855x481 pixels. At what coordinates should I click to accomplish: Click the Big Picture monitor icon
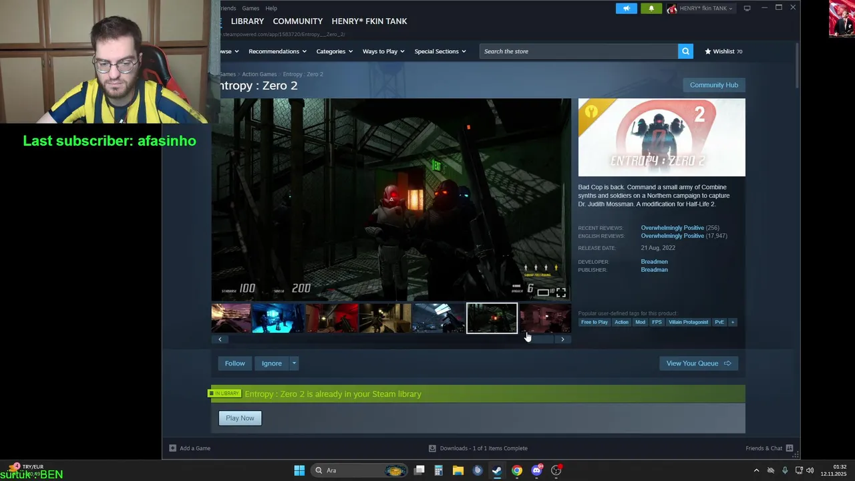coord(747,8)
